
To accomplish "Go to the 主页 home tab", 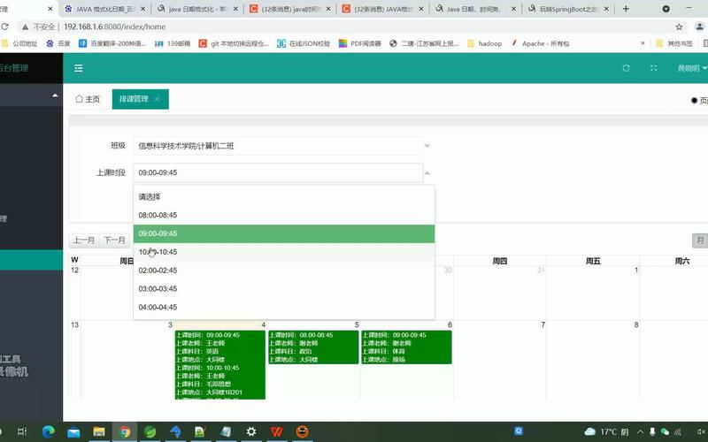I will point(88,99).
